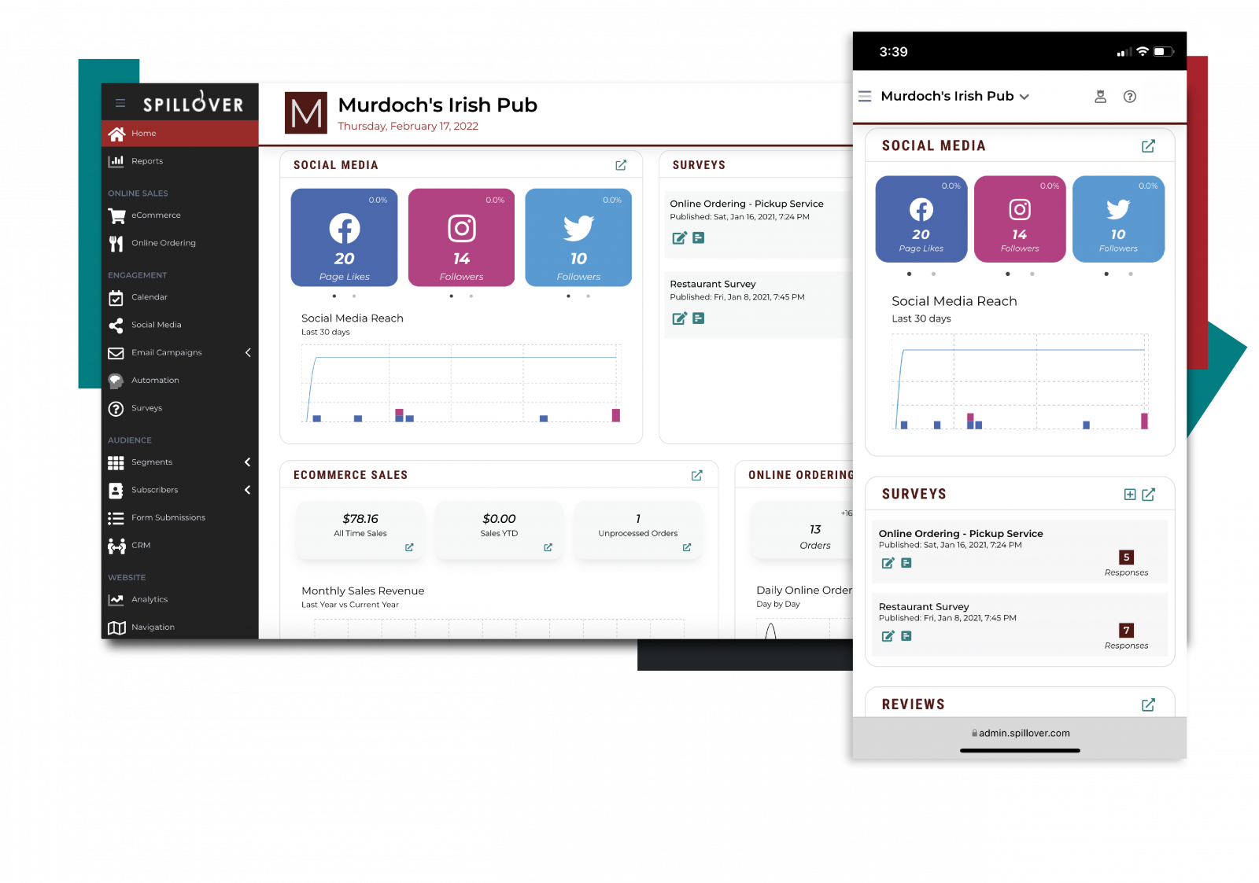Edit Online Ordering survey on desktop
This screenshot has width=1259, height=883.
click(x=679, y=238)
